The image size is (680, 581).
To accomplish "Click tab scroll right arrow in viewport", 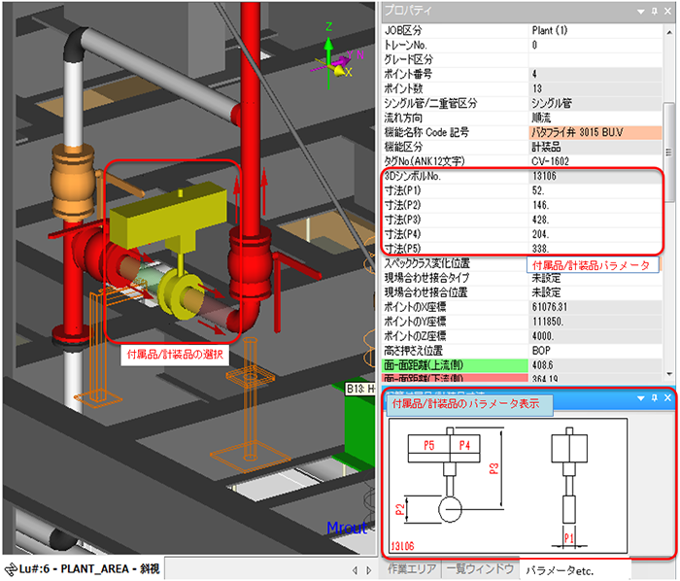I will click(368, 570).
